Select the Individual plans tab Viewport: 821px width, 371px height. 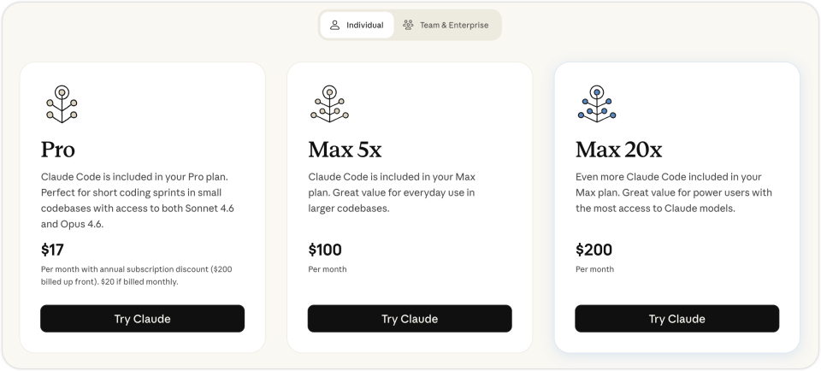tap(357, 25)
